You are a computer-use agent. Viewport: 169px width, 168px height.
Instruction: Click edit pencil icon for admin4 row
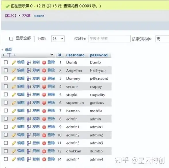tap(14, 159)
